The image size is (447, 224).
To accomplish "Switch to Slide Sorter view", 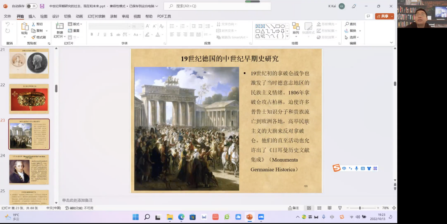I will click(319, 208).
